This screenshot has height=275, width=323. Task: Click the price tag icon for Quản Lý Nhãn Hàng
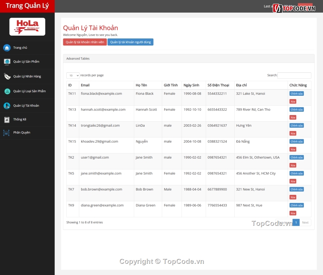[x=7, y=76]
